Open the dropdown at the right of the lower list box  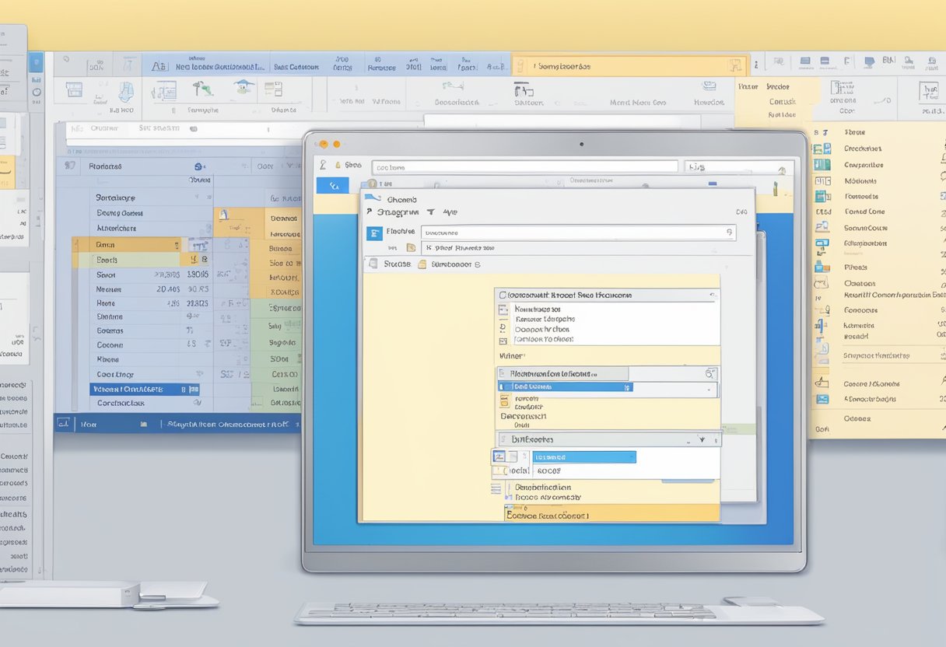pos(702,439)
